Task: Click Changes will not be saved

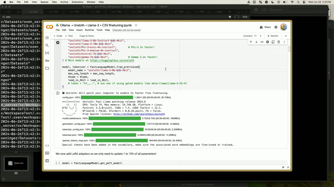Action: (126, 30)
